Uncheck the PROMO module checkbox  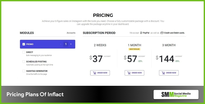[24, 44]
